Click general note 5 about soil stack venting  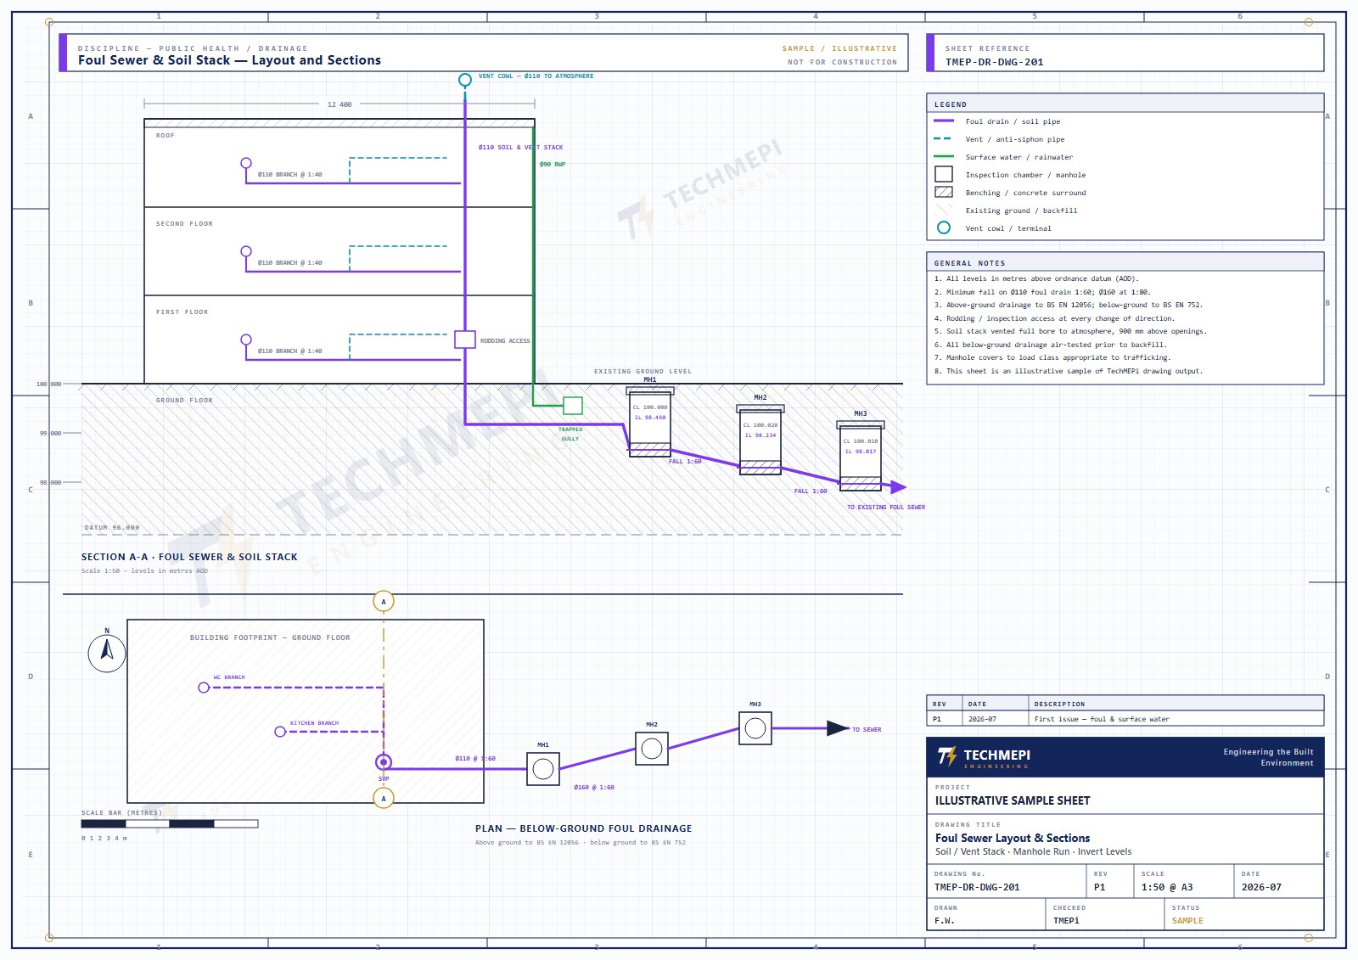(x=1070, y=332)
